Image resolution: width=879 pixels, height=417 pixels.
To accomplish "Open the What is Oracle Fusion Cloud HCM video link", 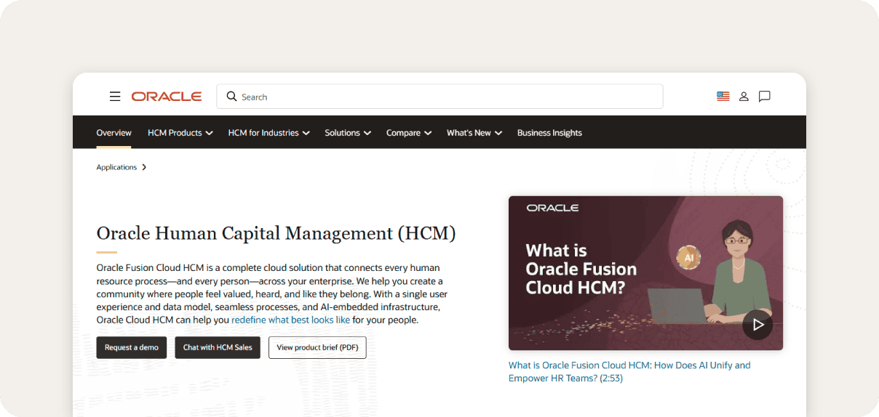I will pyautogui.click(x=629, y=372).
